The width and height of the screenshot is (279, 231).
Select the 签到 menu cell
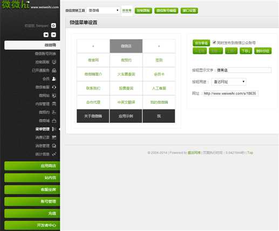[x=159, y=60]
